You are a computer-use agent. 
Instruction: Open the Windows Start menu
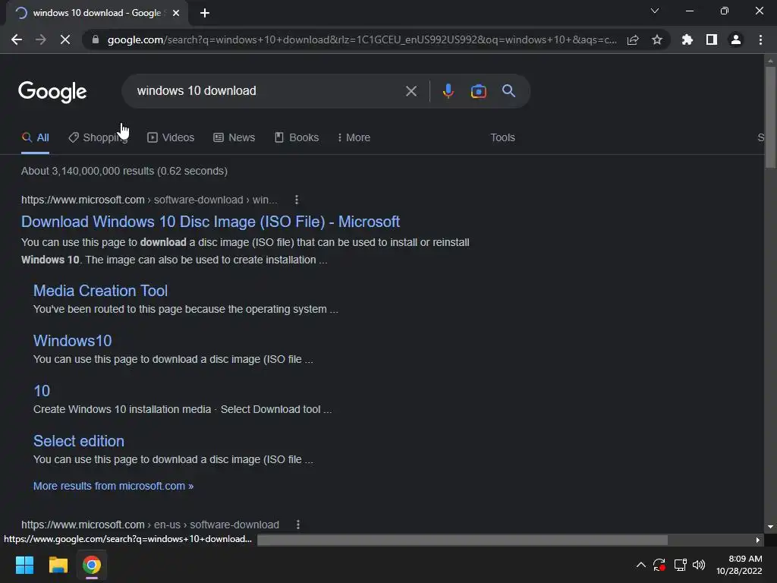tap(24, 565)
